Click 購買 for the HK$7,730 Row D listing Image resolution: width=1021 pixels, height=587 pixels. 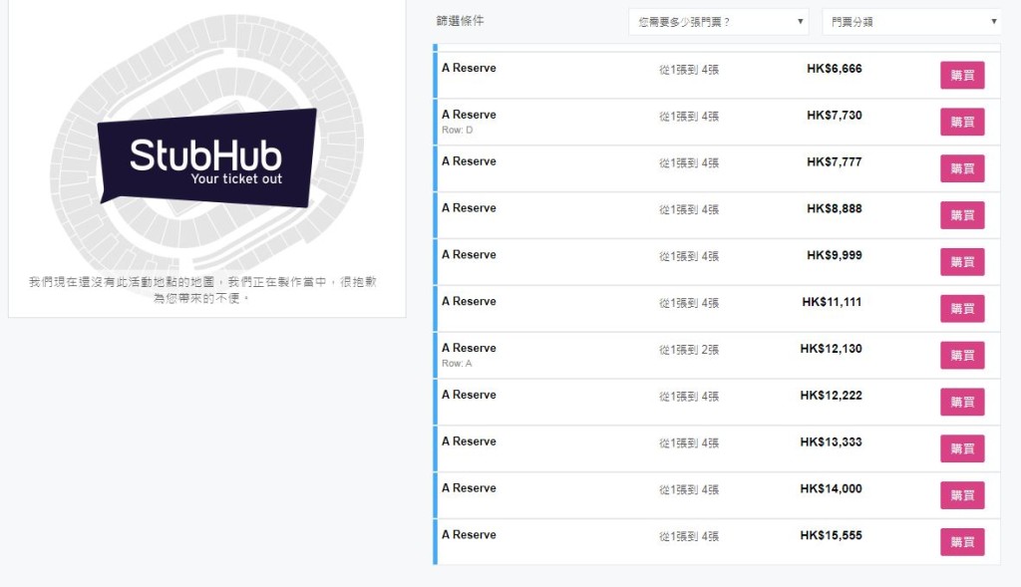[961, 121]
